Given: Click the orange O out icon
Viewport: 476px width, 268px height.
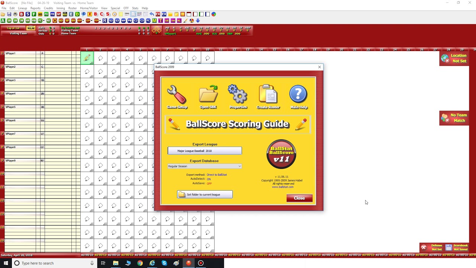Looking at the screenshot, I should pyautogui.click(x=55, y=20).
